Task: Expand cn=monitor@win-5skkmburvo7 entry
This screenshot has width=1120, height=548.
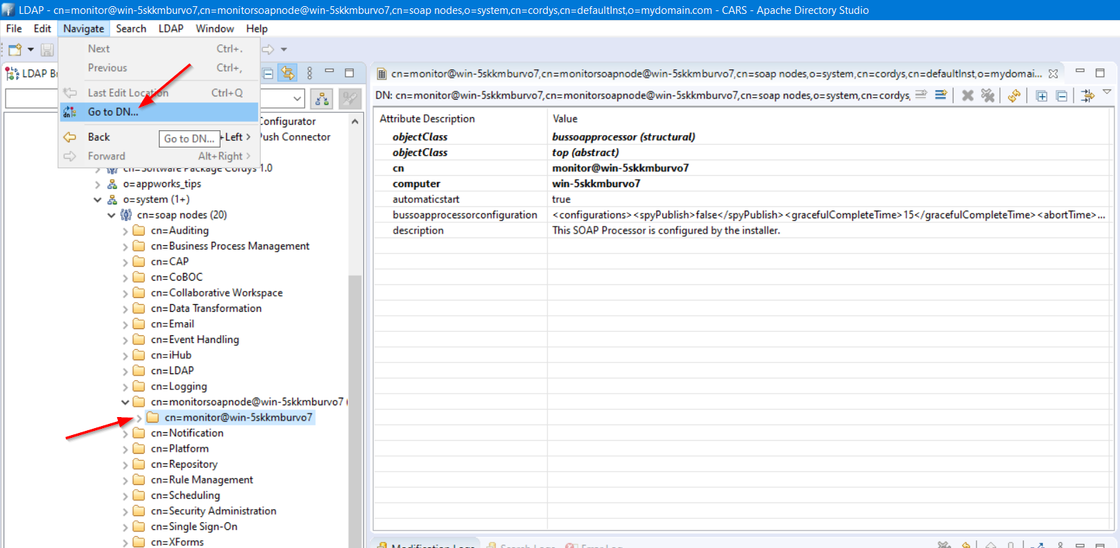Action: click(x=139, y=418)
